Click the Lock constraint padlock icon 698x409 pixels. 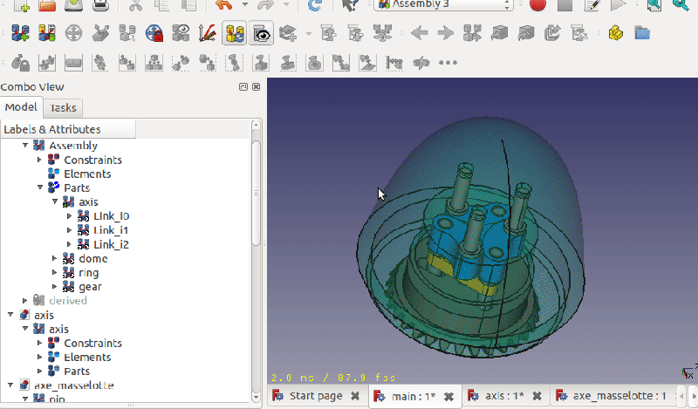pos(20,63)
